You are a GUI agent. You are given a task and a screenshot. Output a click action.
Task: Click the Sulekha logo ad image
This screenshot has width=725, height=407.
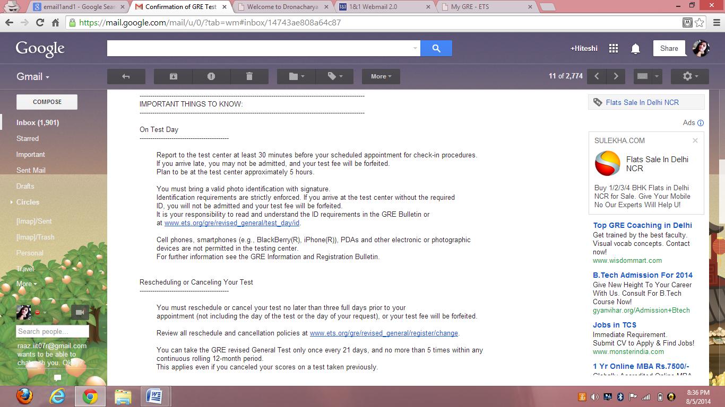click(x=607, y=163)
